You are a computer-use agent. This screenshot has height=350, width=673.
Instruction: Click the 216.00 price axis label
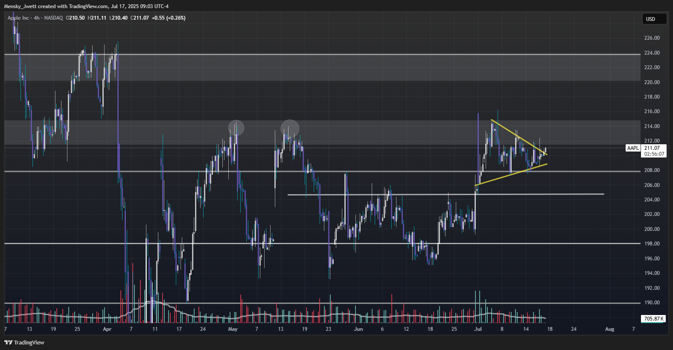652,111
